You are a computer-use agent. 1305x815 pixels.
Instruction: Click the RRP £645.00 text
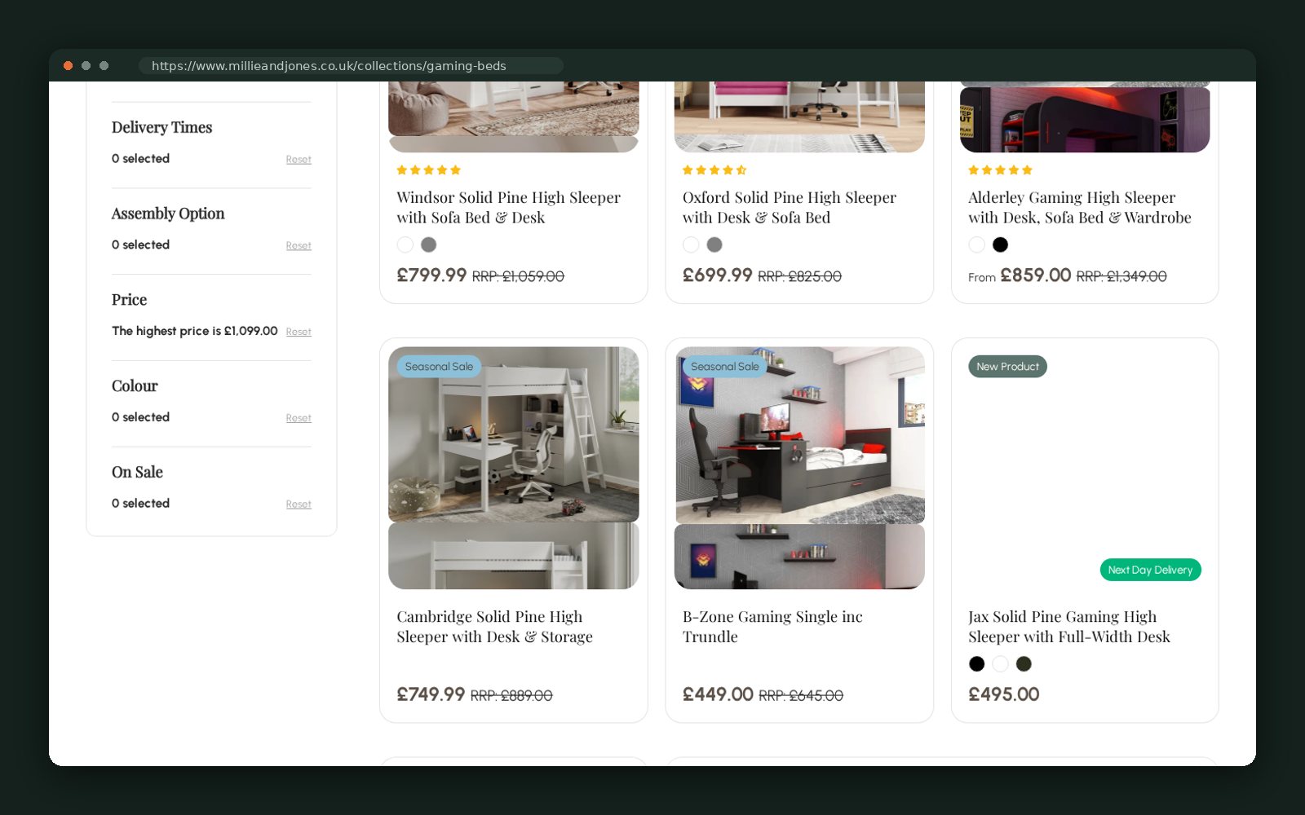pyautogui.click(x=801, y=696)
